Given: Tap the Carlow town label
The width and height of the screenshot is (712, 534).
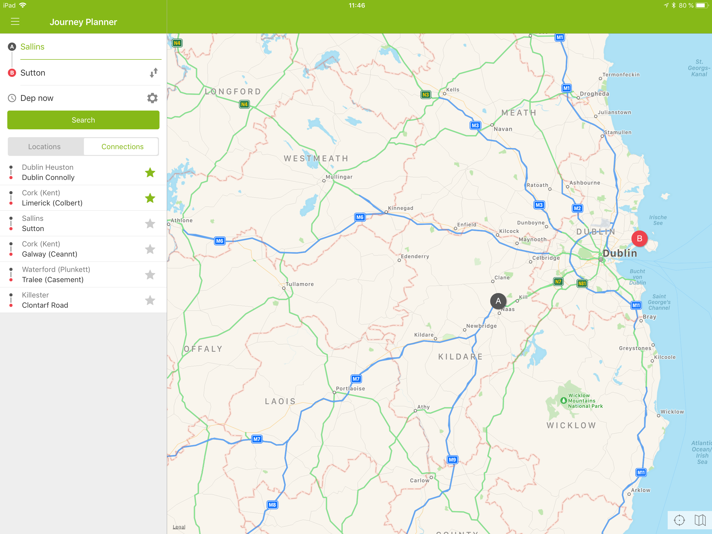Looking at the screenshot, I should pos(419,480).
